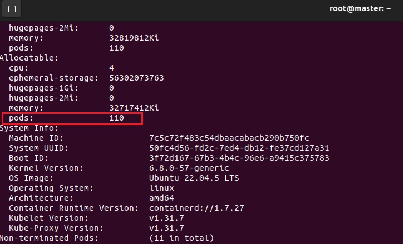404x244 pixels.
Task: Click the Ubuntu 22.04.5 LTS text
Action: tap(189, 178)
